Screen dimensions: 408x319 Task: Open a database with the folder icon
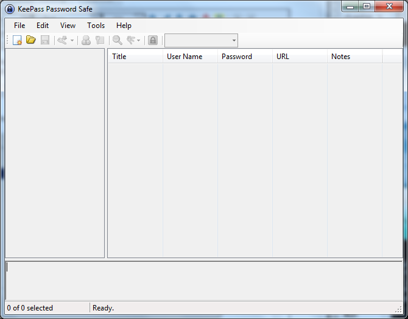point(31,40)
